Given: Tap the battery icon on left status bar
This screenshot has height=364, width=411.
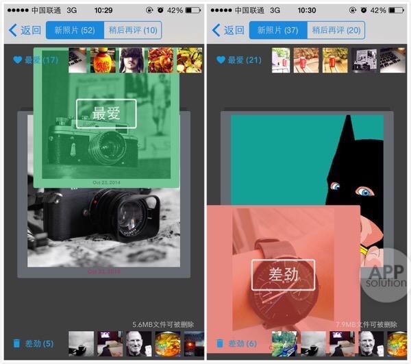Looking at the screenshot, I should (193, 10).
